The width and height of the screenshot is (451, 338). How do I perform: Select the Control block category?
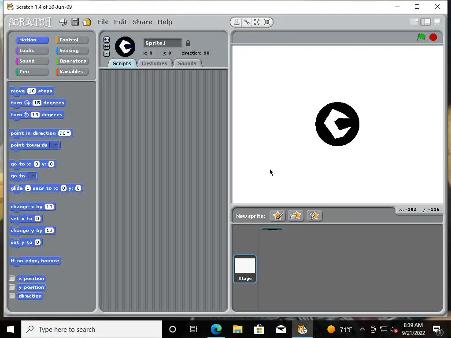(72, 40)
